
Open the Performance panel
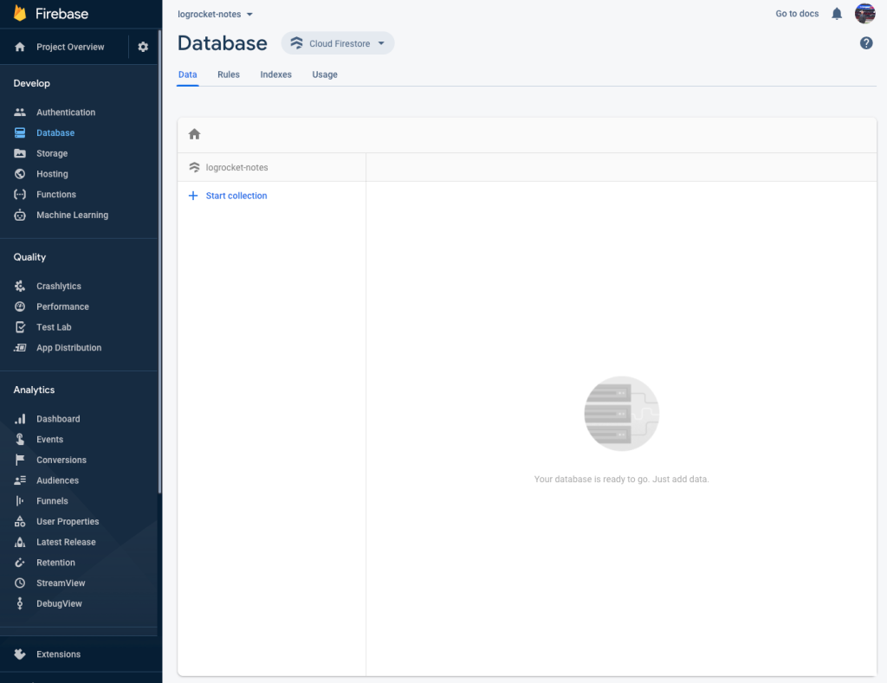click(62, 306)
